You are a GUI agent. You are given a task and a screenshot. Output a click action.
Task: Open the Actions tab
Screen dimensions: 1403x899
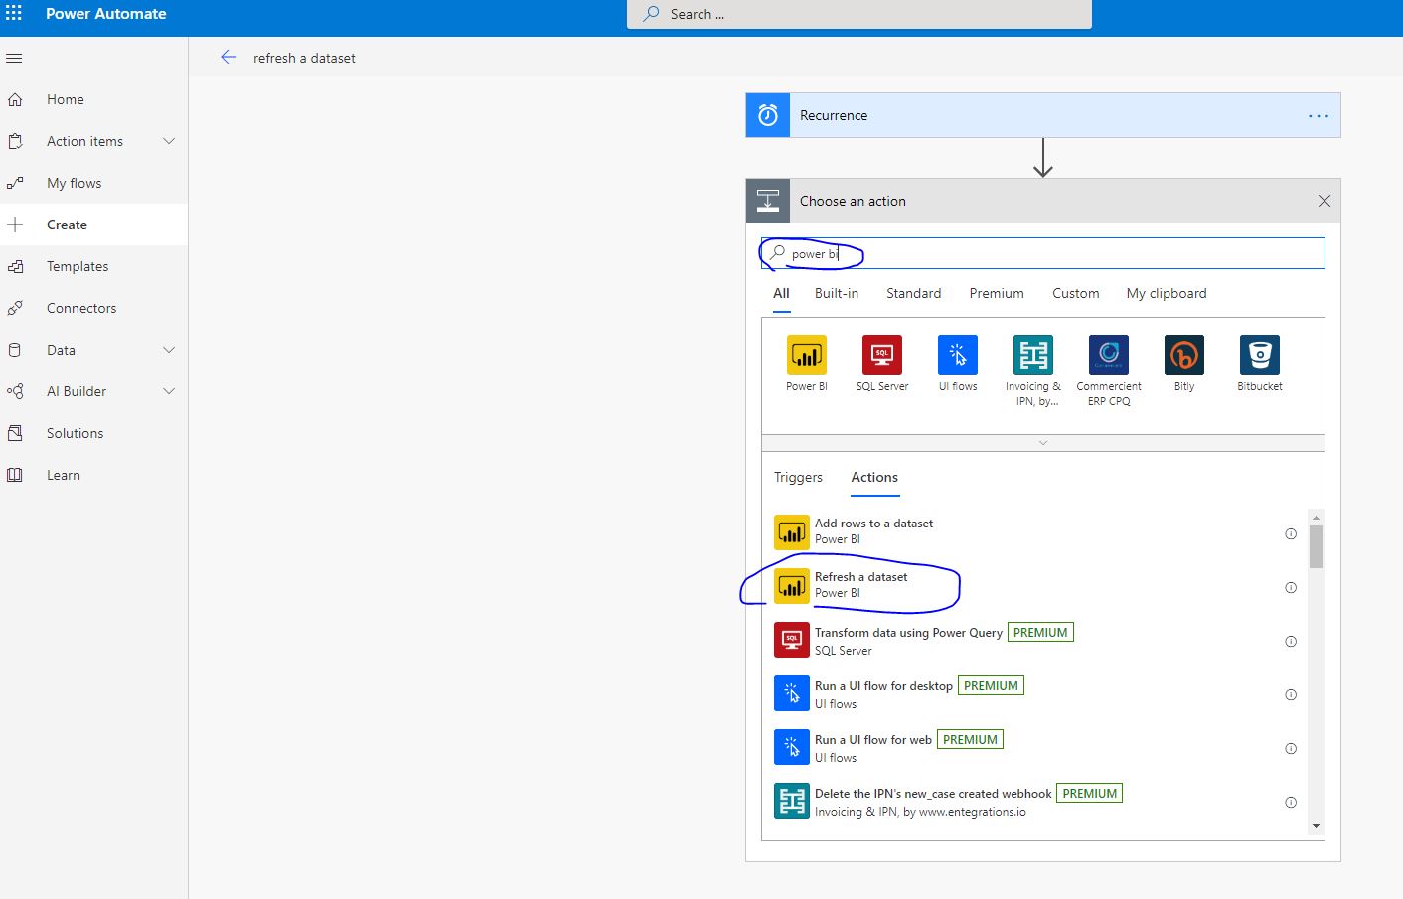(874, 477)
